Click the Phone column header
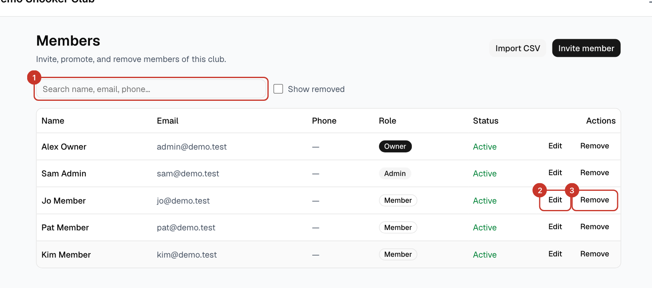The image size is (652, 288). coord(324,121)
